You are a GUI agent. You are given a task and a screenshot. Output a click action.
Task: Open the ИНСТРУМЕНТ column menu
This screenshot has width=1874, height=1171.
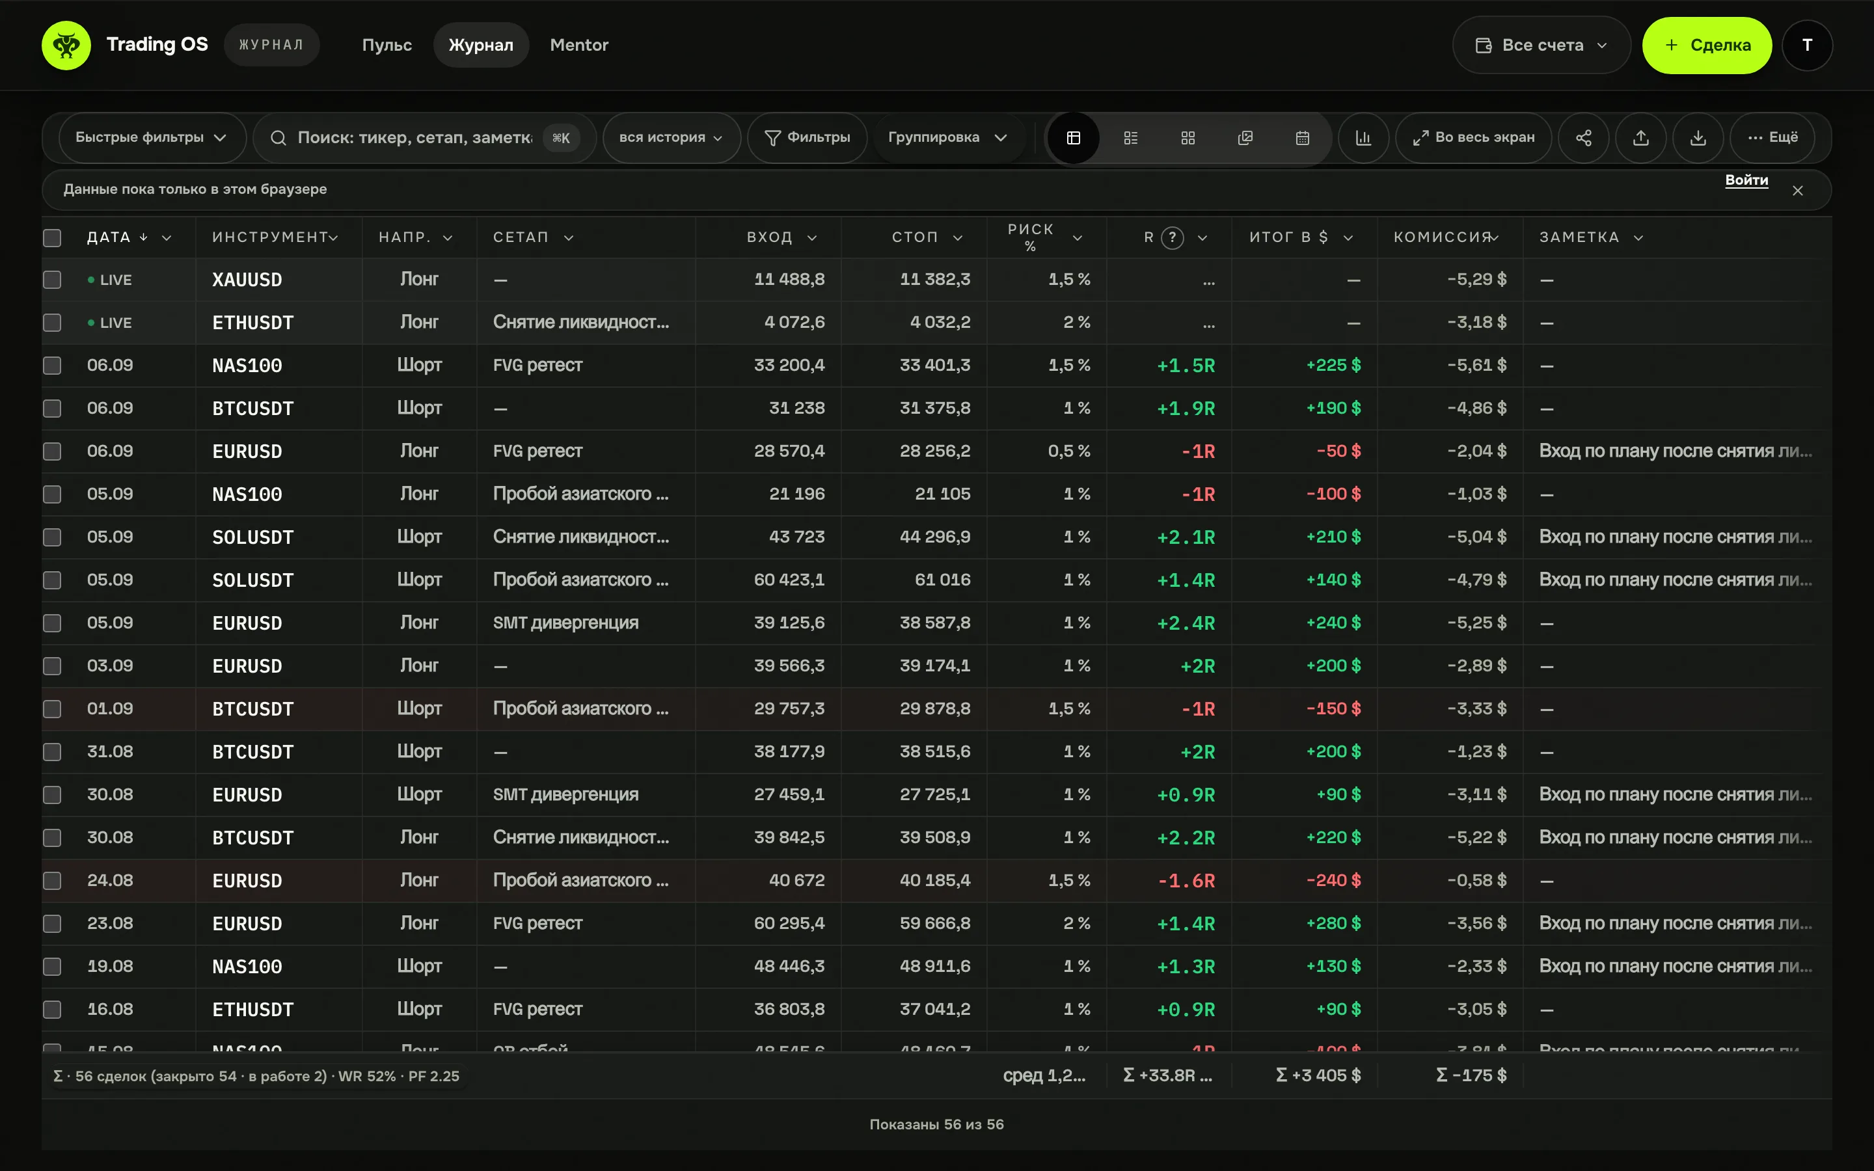point(334,237)
